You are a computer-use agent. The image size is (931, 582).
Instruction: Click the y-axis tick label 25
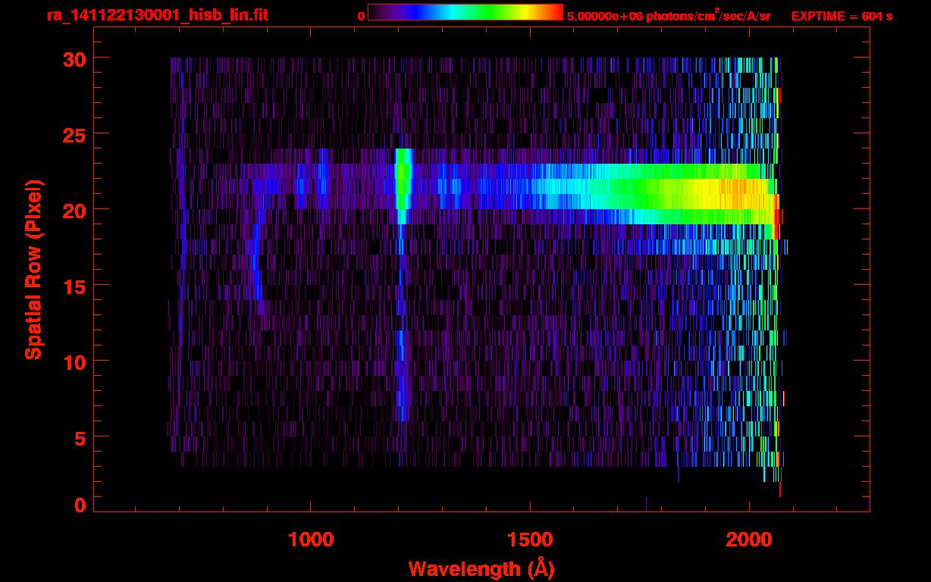pyautogui.click(x=73, y=134)
